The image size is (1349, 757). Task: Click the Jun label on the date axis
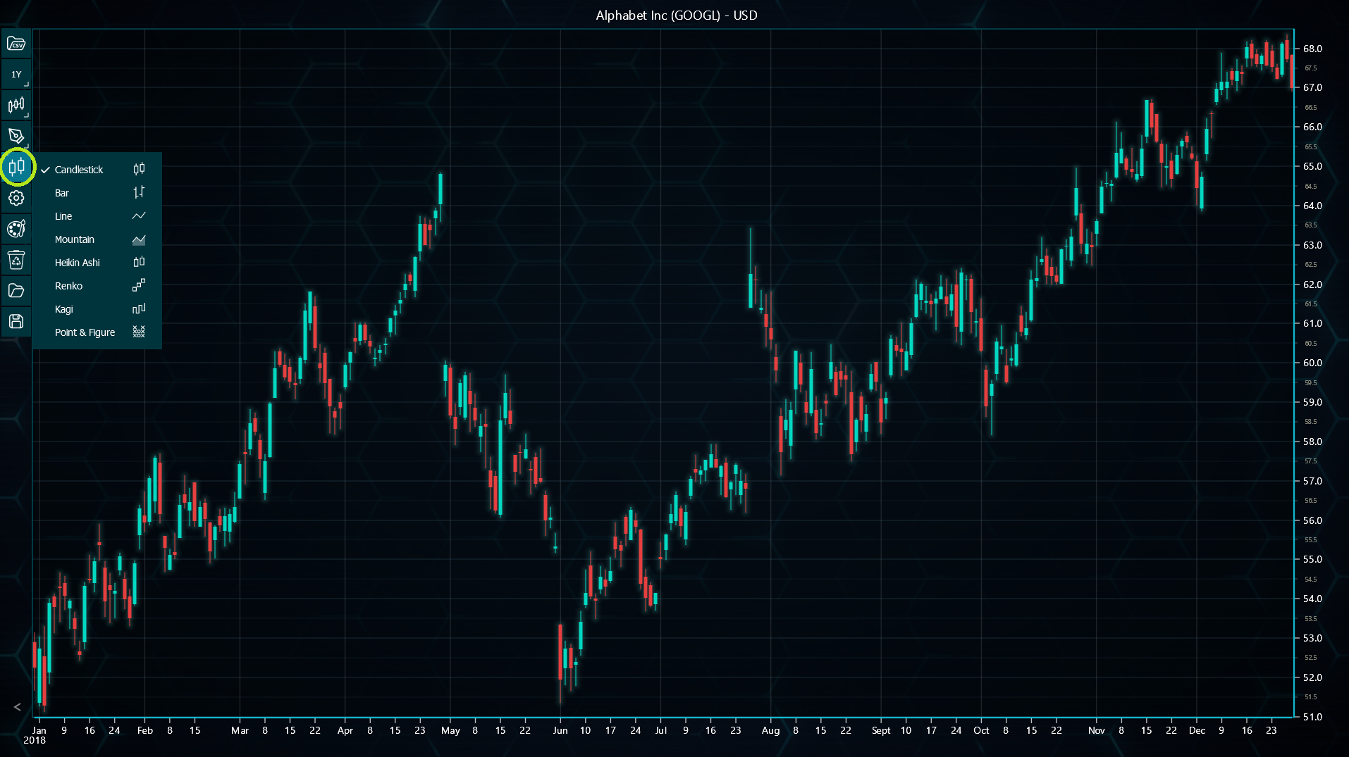[560, 730]
